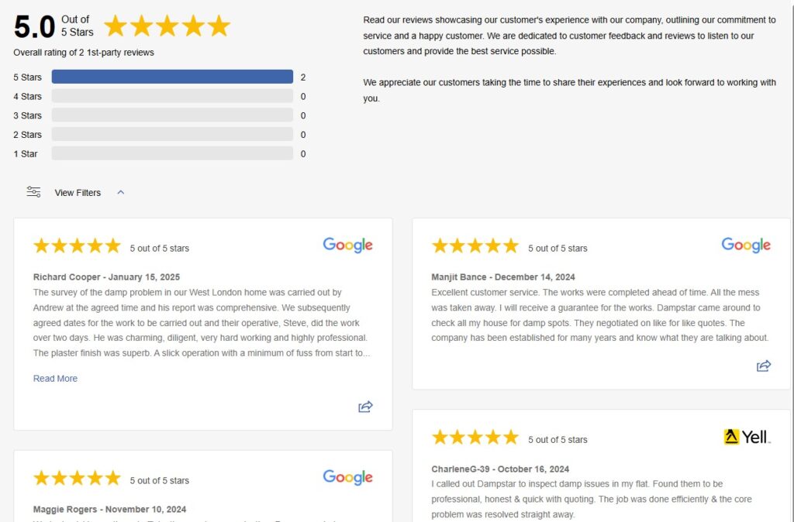Click the Yell logo on CharleneG-39's review
This screenshot has width=794, height=522.
pyautogui.click(x=747, y=437)
